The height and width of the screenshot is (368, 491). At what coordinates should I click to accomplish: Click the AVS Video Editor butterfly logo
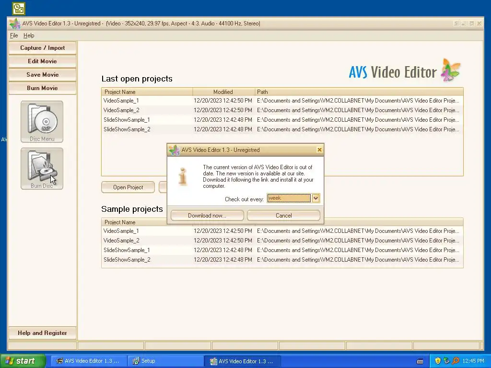click(x=450, y=70)
